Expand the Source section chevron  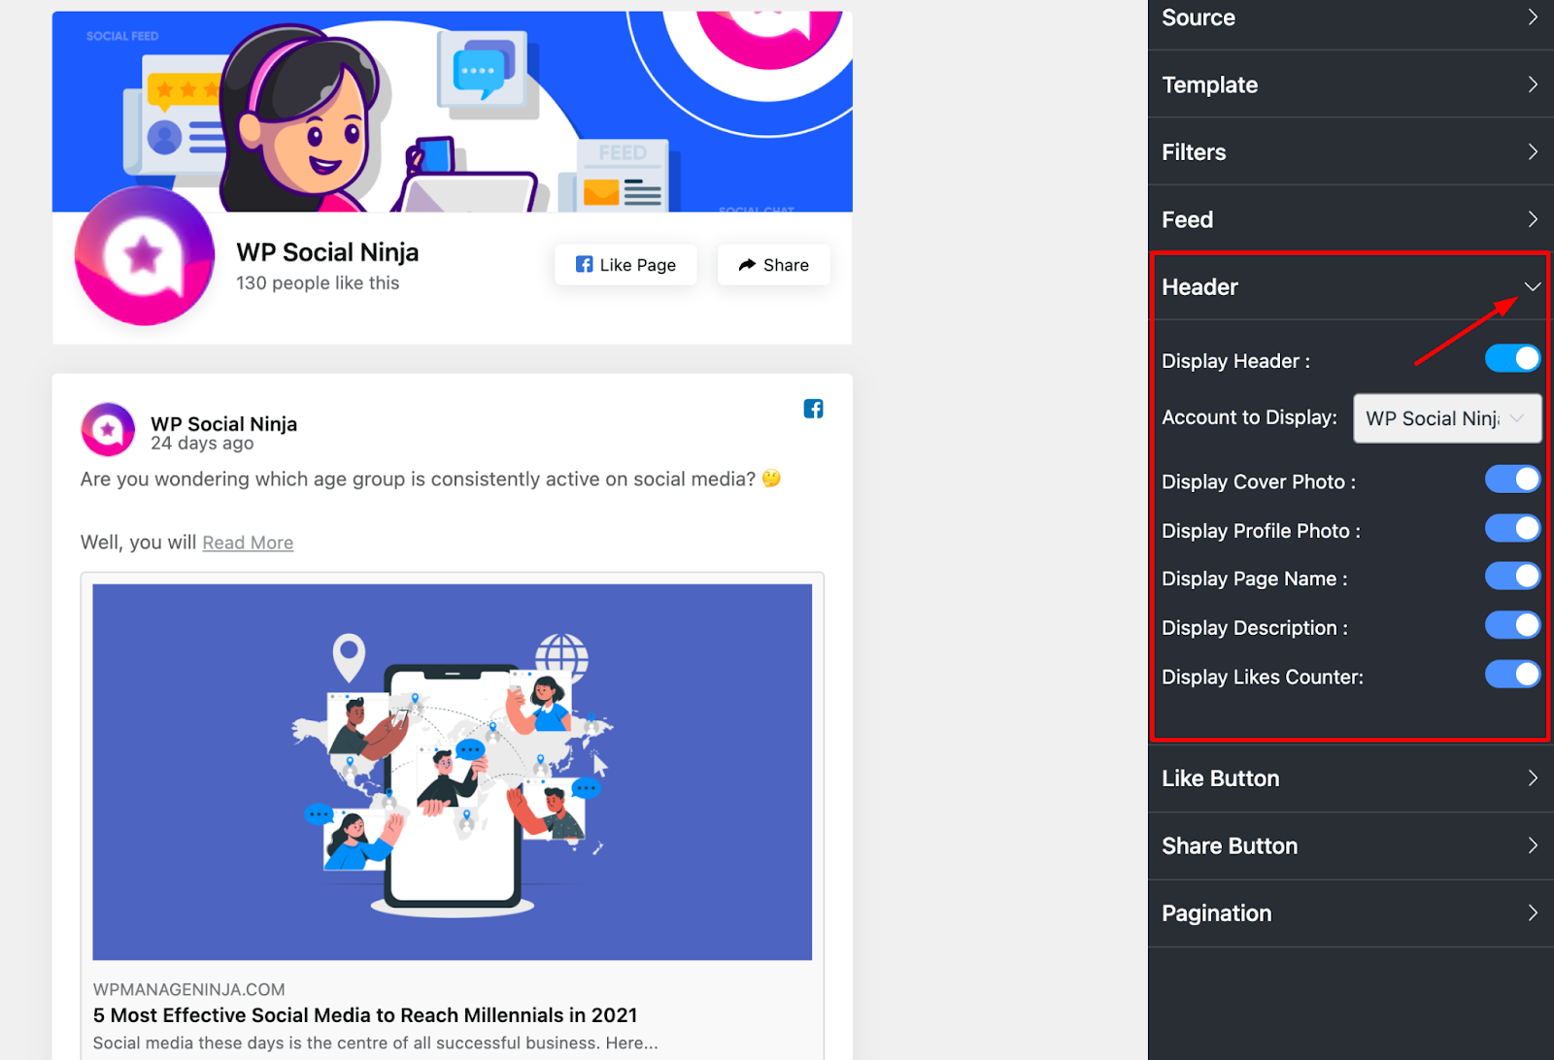(1533, 17)
